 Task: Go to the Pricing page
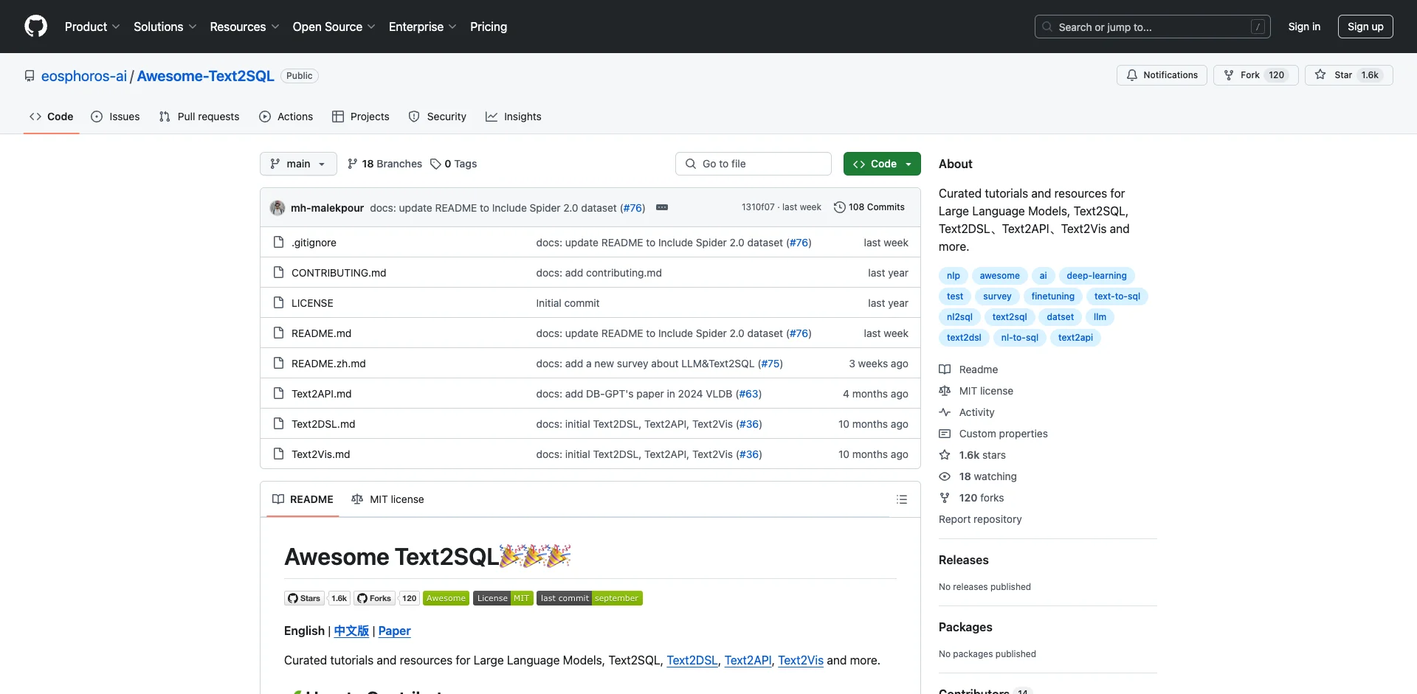[x=489, y=27]
